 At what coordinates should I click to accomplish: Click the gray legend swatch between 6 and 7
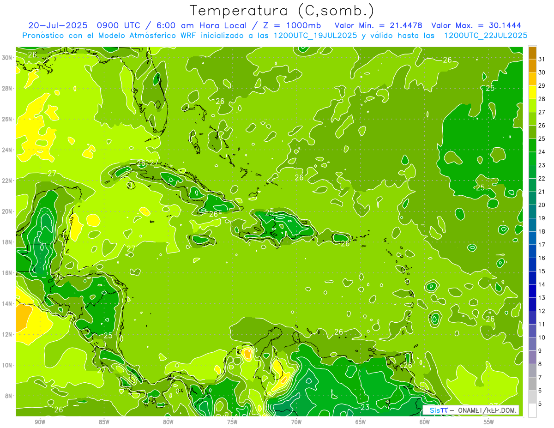pos(532,384)
